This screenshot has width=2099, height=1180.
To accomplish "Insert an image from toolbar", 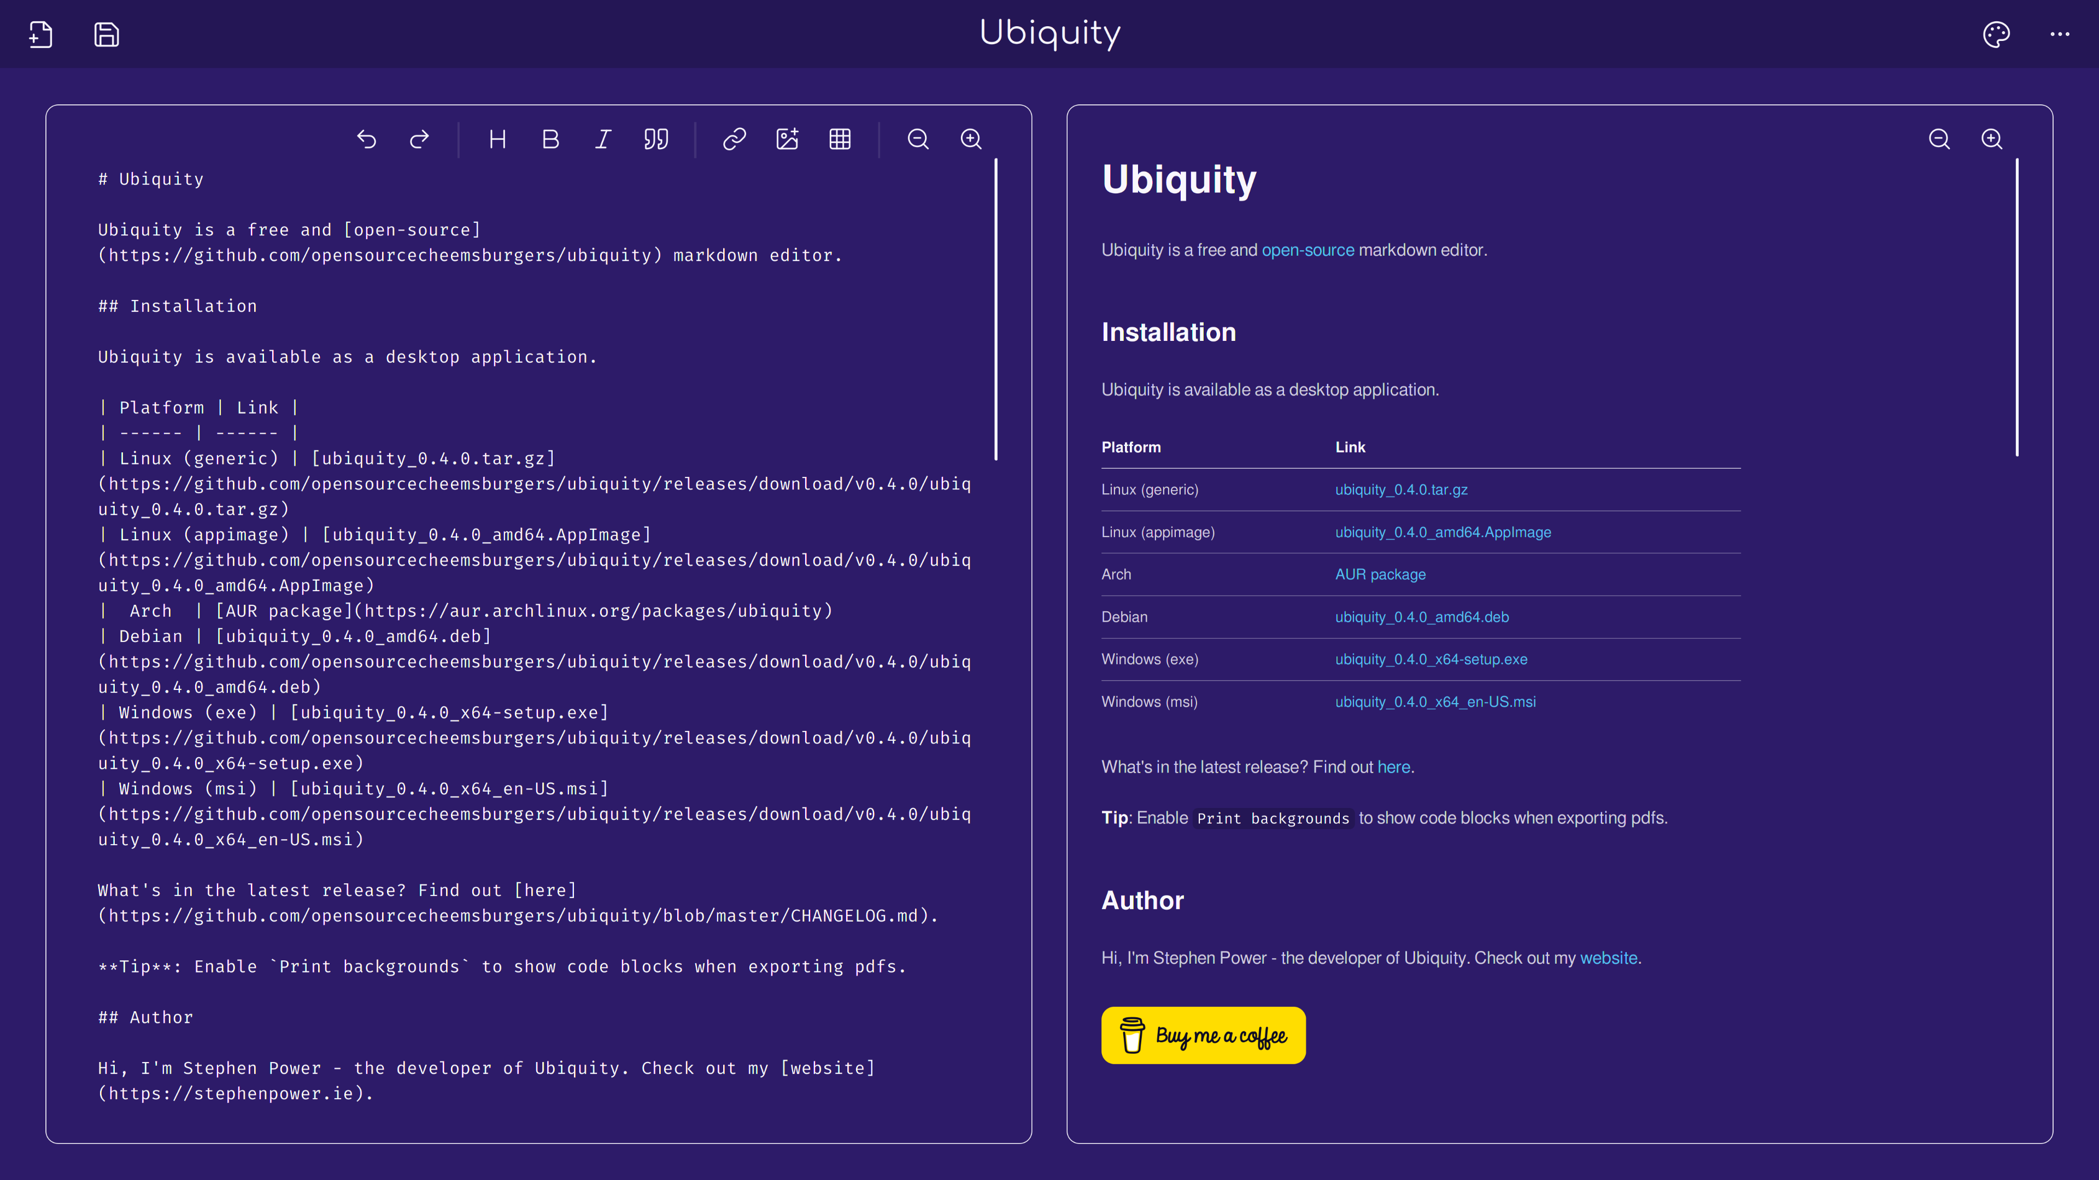I will (787, 139).
